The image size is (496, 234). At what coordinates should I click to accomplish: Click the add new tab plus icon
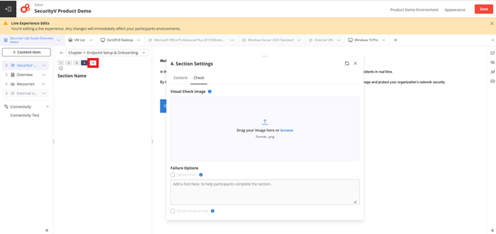[x=395, y=40]
